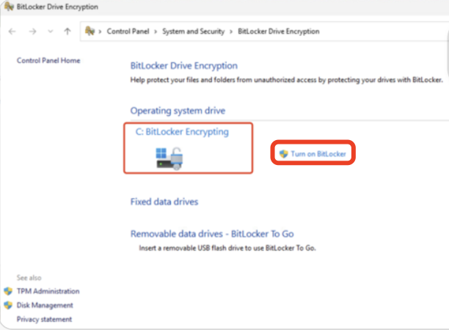Click the Forward navigation arrow
The height and width of the screenshot is (330, 449).
coord(32,32)
